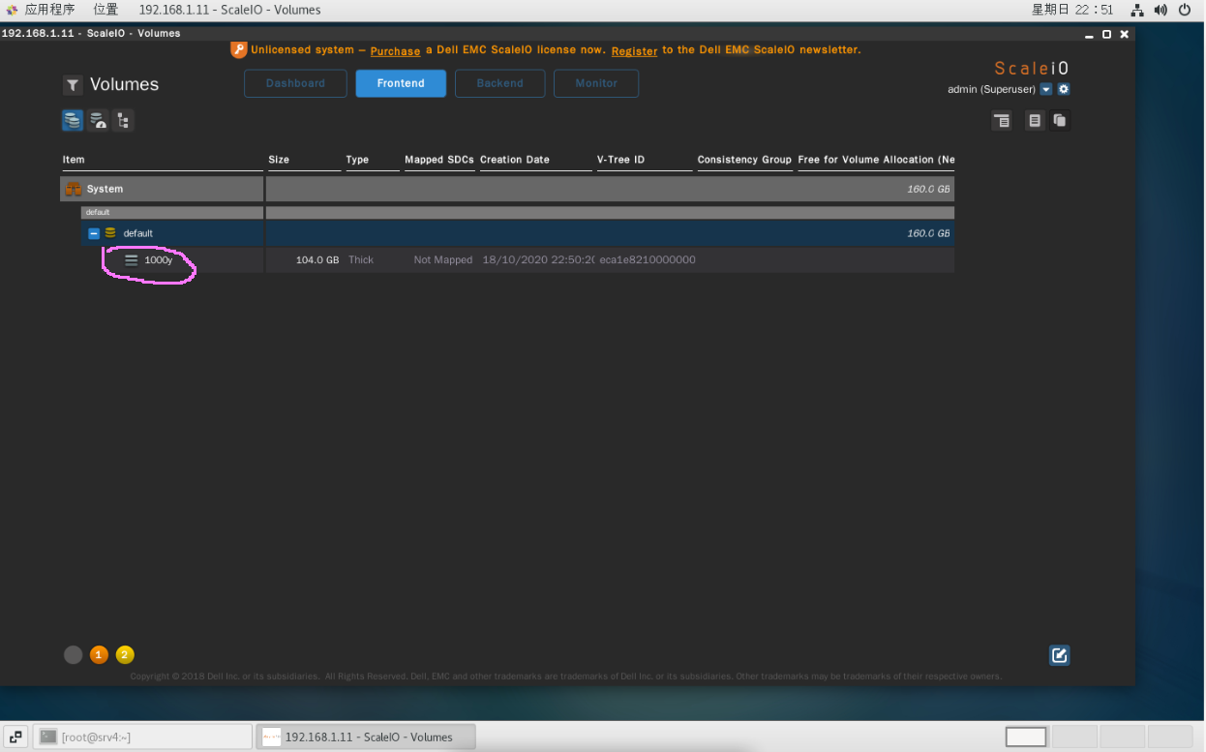Screen dimensions: 1206x752
Task: Sort by the Consistency Group column header
Action: [744, 160]
